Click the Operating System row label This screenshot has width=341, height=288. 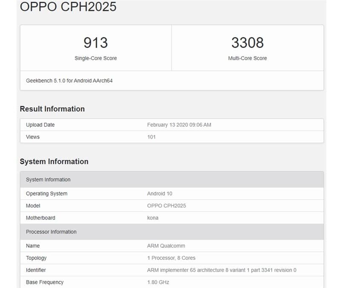point(46,194)
